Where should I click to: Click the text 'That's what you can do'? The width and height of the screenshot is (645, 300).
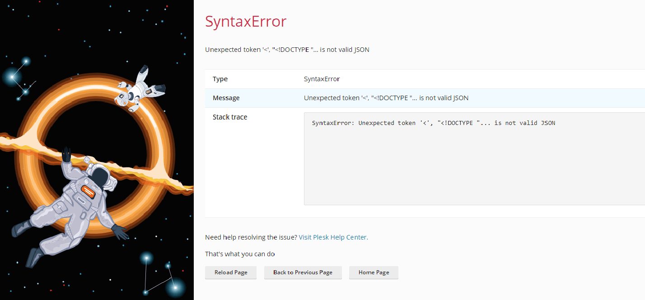tap(240, 254)
